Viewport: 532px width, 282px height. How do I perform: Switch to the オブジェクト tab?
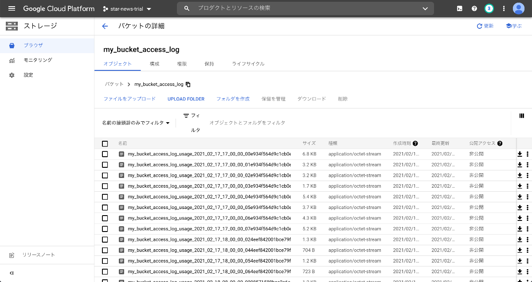tap(117, 64)
